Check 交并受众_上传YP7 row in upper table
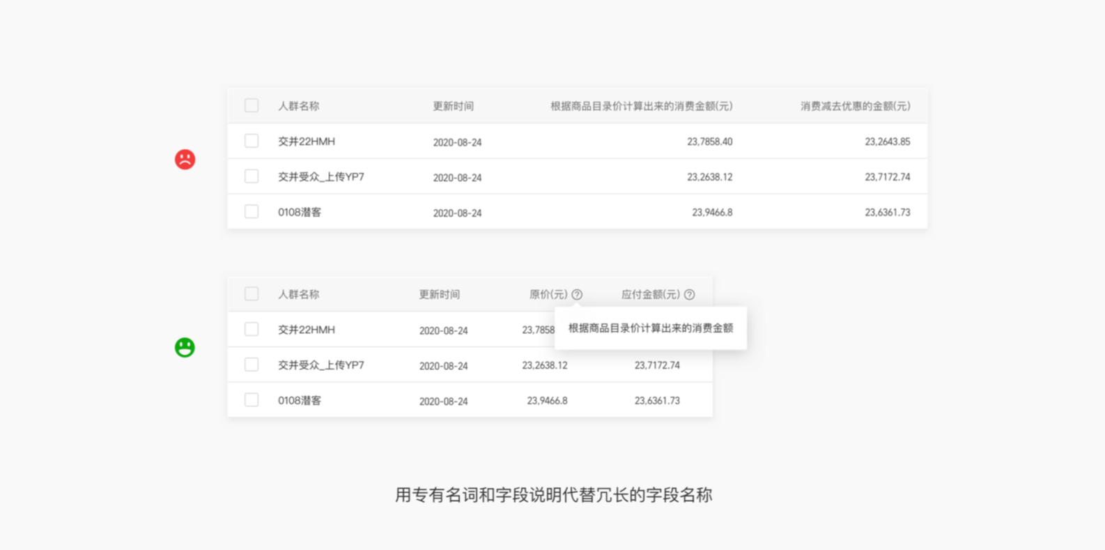The width and height of the screenshot is (1105, 550). click(252, 176)
